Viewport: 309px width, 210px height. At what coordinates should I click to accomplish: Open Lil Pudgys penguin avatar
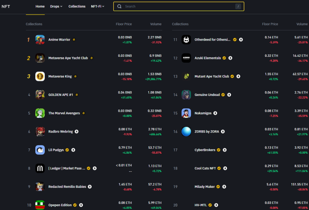pyautogui.click(x=40, y=150)
